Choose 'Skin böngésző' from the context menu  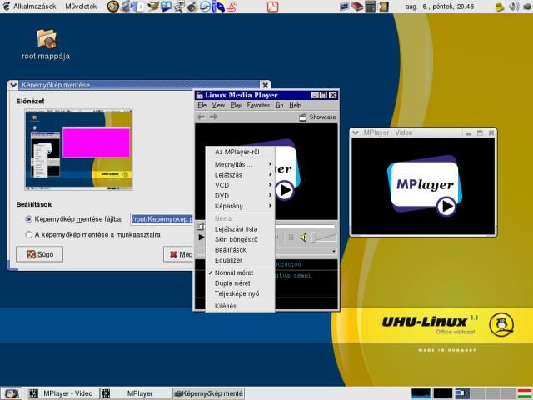click(x=237, y=239)
